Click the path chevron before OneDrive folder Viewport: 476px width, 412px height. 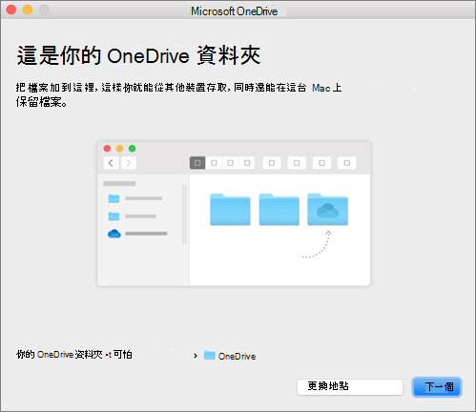pyautogui.click(x=196, y=356)
